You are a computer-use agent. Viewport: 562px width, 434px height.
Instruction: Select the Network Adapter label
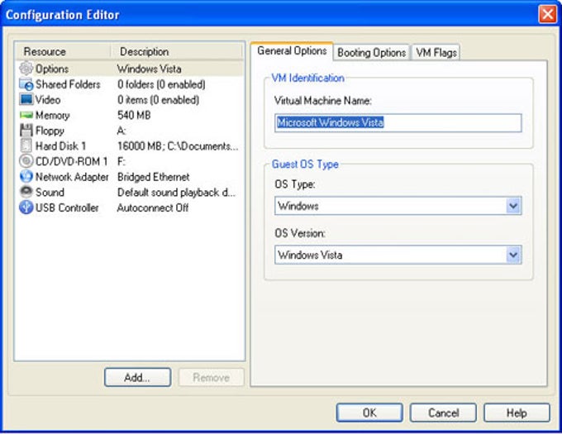[x=72, y=177]
